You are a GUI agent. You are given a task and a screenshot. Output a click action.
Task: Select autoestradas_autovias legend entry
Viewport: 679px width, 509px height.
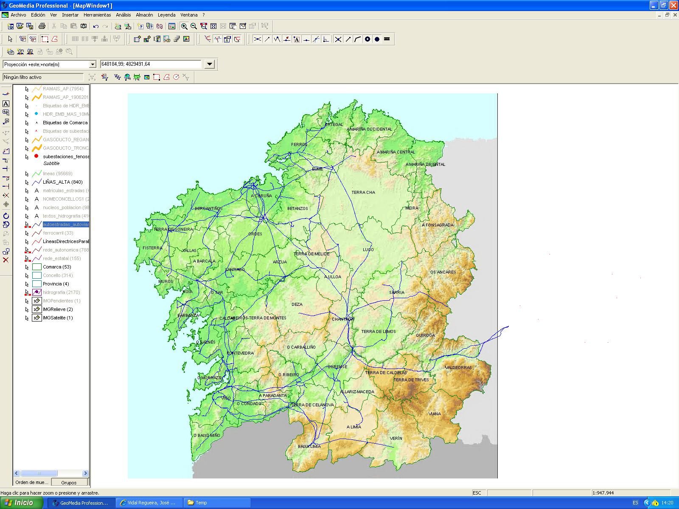[x=66, y=224]
